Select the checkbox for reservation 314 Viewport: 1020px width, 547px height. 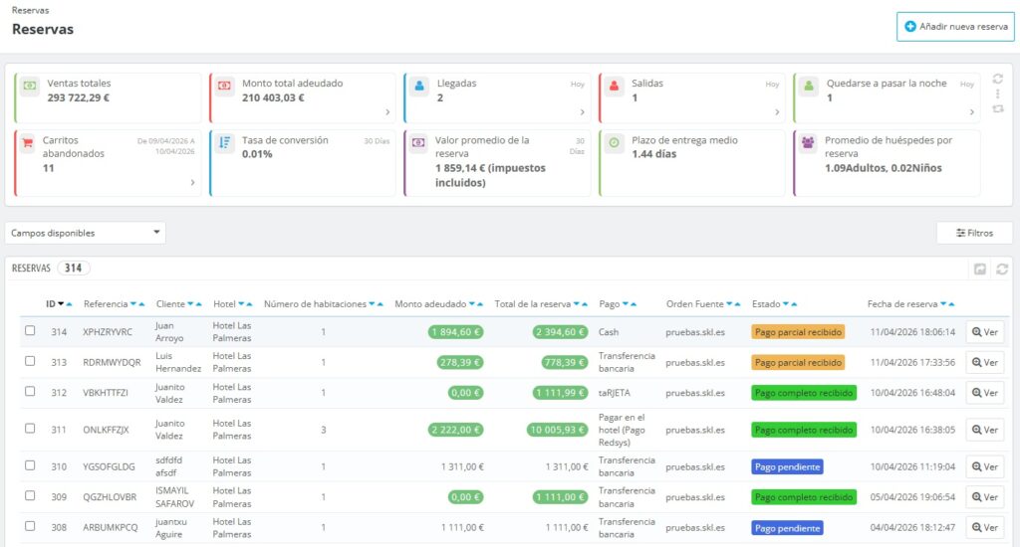[x=30, y=331]
